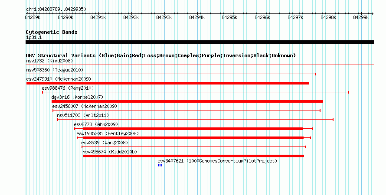
Task: Click ruler tick label 84295k
Action: tap(230, 17)
